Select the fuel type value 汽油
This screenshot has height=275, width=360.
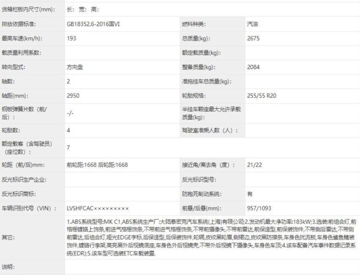[253, 24]
